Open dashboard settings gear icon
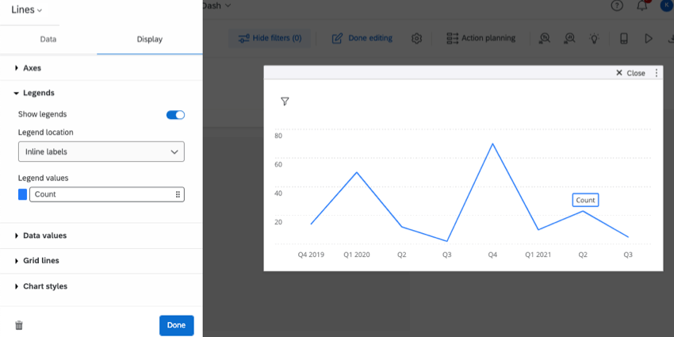 coord(416,38)
